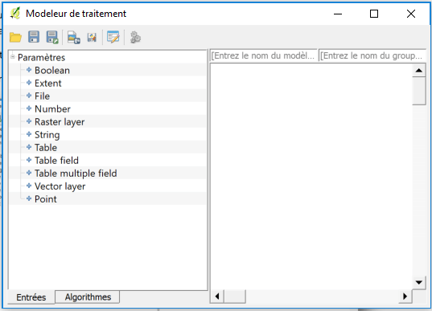Click the Save As floppy icon
Screen dimensions: 432x311
pyautogui.click(x=52, y=37)
